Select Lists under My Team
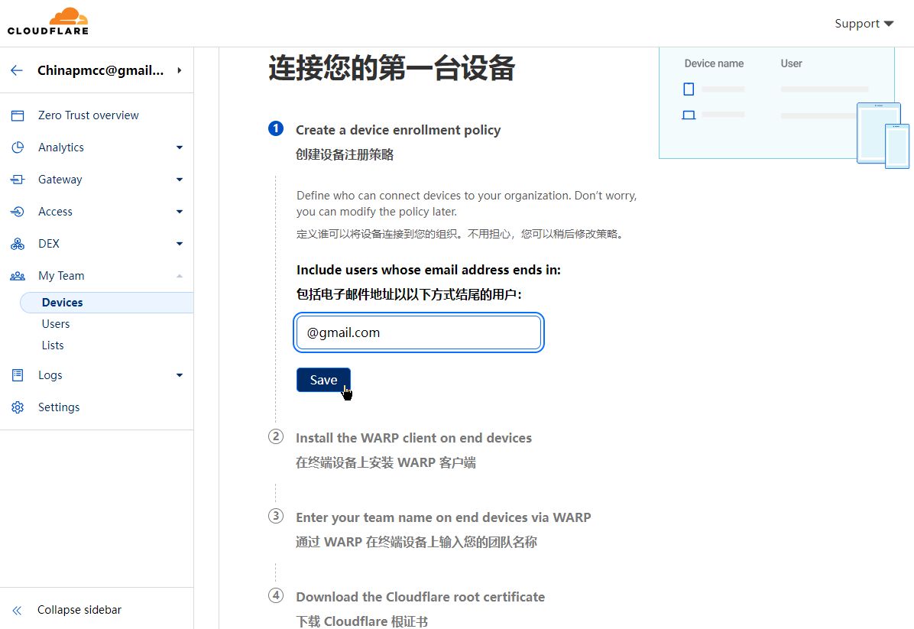The width and height of the screenshot is (914, 629). (x=53, y=345)
